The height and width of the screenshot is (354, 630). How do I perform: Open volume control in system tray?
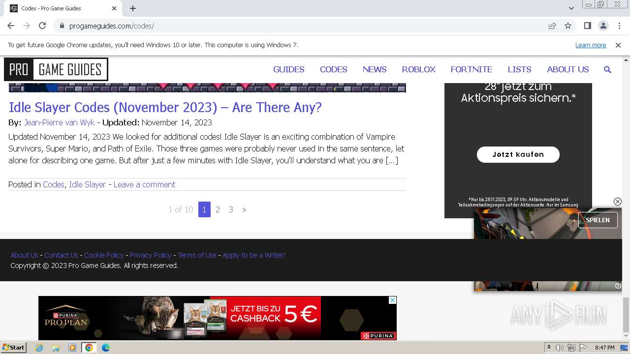click(x=560, y=348)
